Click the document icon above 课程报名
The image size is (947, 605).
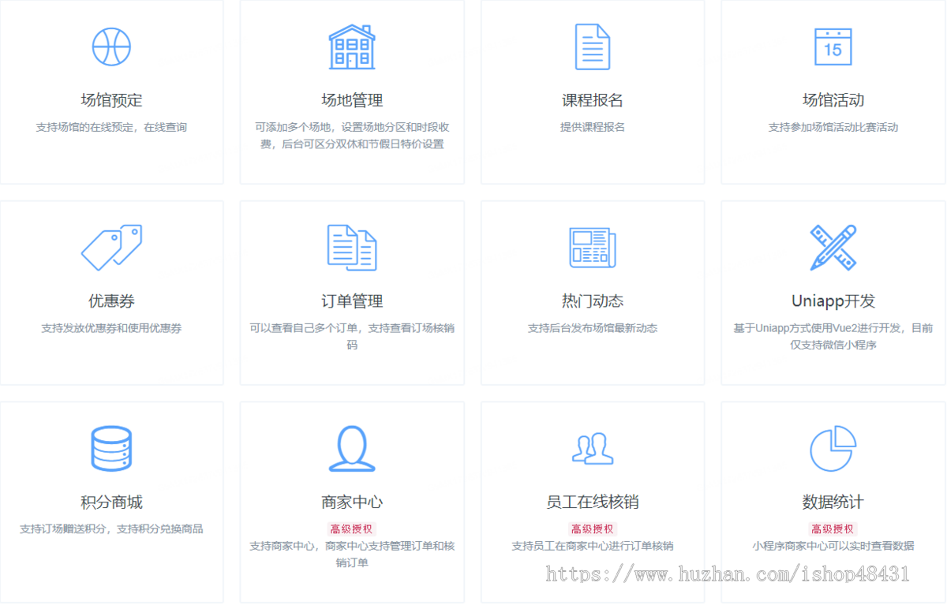click(592, 47)
